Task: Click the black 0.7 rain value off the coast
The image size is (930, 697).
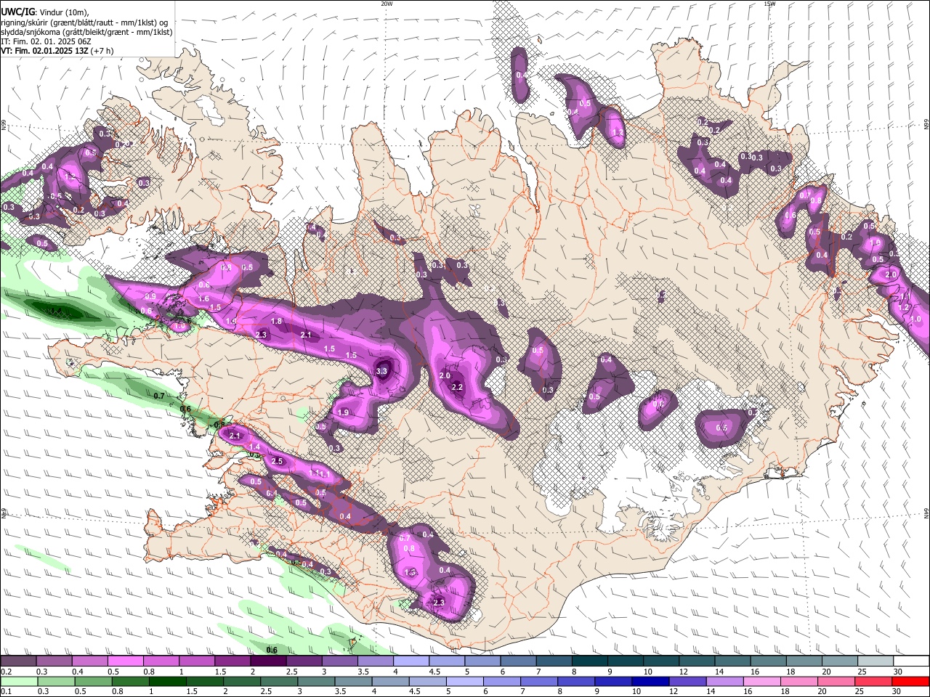Action: [160, 396]
